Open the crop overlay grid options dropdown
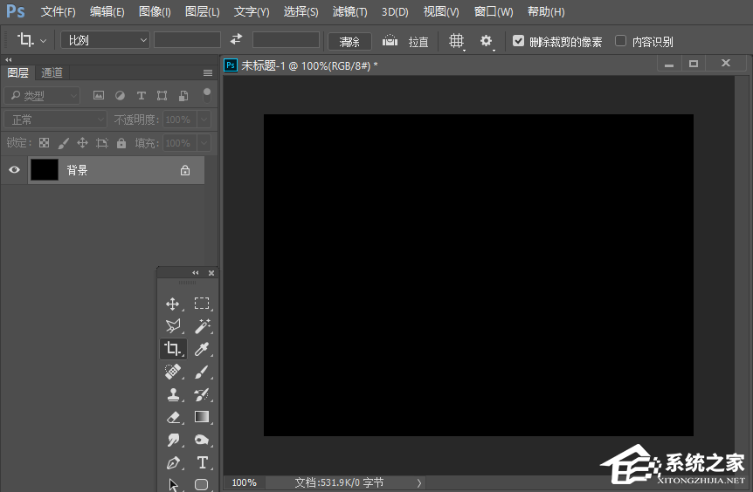Viewport: 753px width, 492px height. (x=456, y=41)
